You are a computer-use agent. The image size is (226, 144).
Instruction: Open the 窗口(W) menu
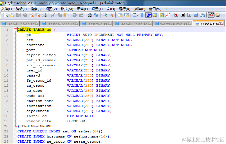pos(155,9)
